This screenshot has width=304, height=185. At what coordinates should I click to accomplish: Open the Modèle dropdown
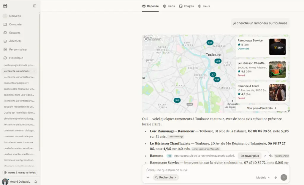coord(263,178)
